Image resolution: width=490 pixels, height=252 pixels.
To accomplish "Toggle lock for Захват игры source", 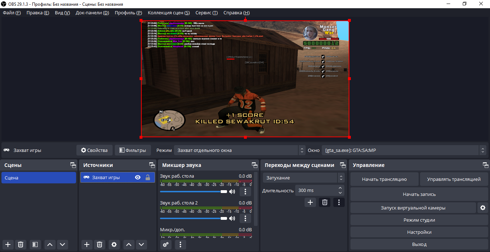I will [147, 177].
